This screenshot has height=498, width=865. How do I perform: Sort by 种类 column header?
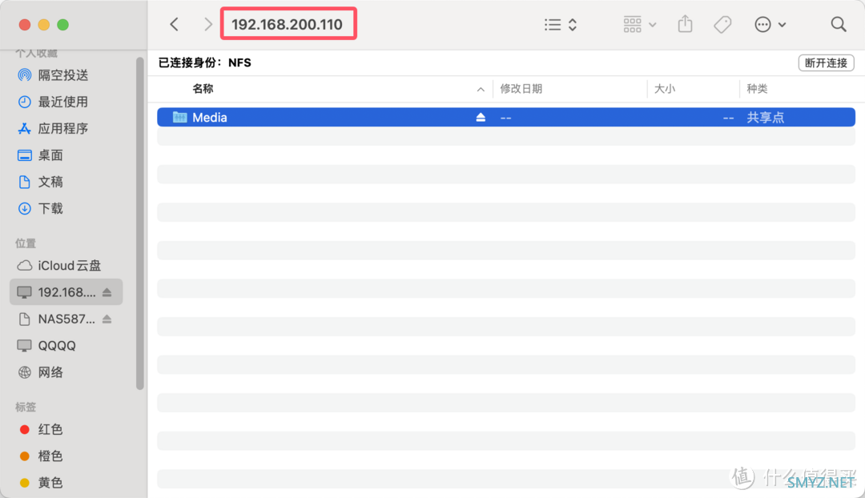coord(757,89)
